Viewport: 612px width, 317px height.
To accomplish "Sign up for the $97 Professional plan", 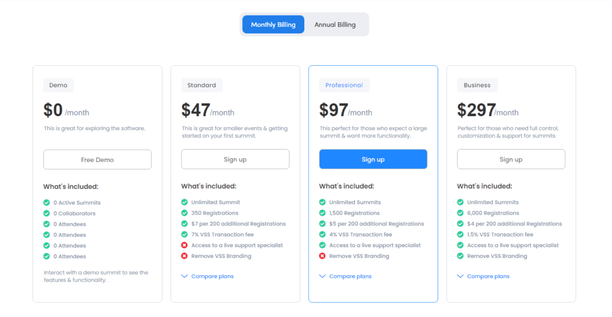I will pos(373,159).
